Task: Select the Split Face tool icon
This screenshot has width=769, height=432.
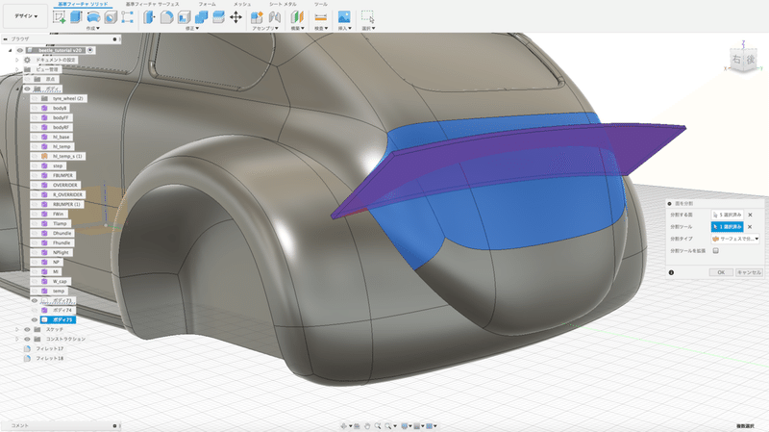Action: pyautogui.click(x=219, y=17)
